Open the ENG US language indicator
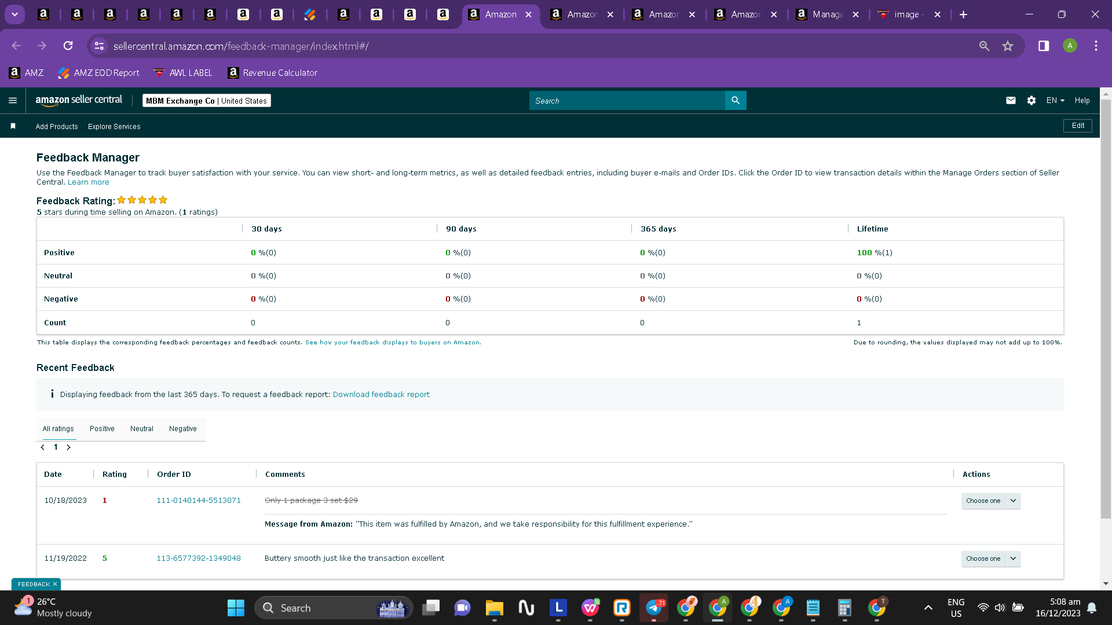The height and width of the screenshot is (625, 1112). pyautogui.click(x=956, y=608)
